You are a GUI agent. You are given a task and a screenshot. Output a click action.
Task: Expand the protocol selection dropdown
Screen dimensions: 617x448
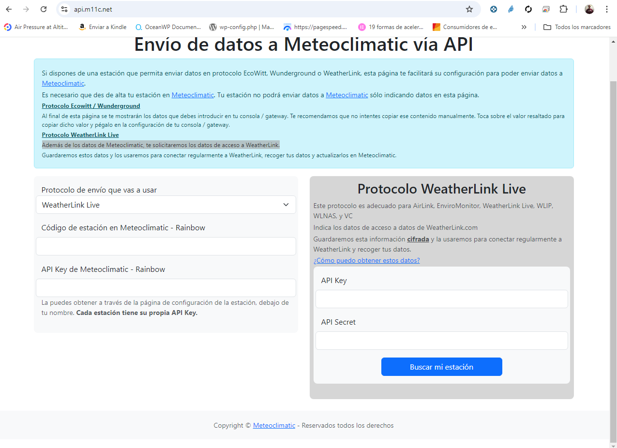166,205
